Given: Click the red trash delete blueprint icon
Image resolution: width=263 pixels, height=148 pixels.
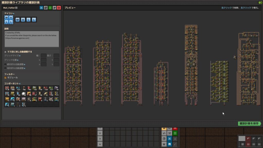Looking at the screenshot, I should point(59,8).
